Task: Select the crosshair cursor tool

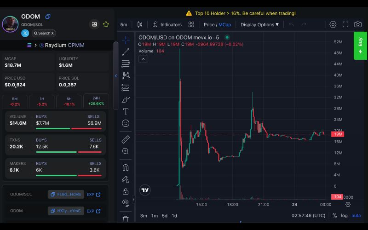Action: tap(126, 40)
